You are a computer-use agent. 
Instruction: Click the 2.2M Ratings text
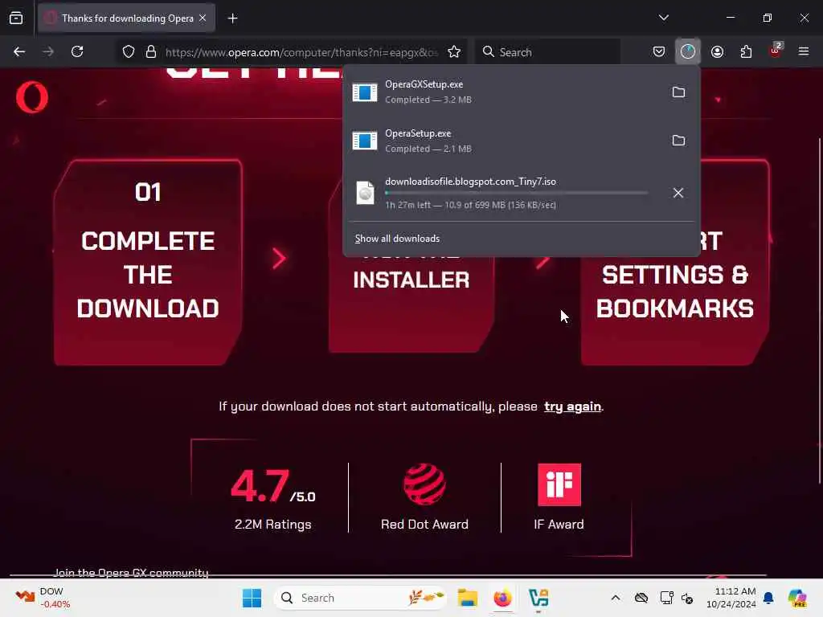point(273,524)
